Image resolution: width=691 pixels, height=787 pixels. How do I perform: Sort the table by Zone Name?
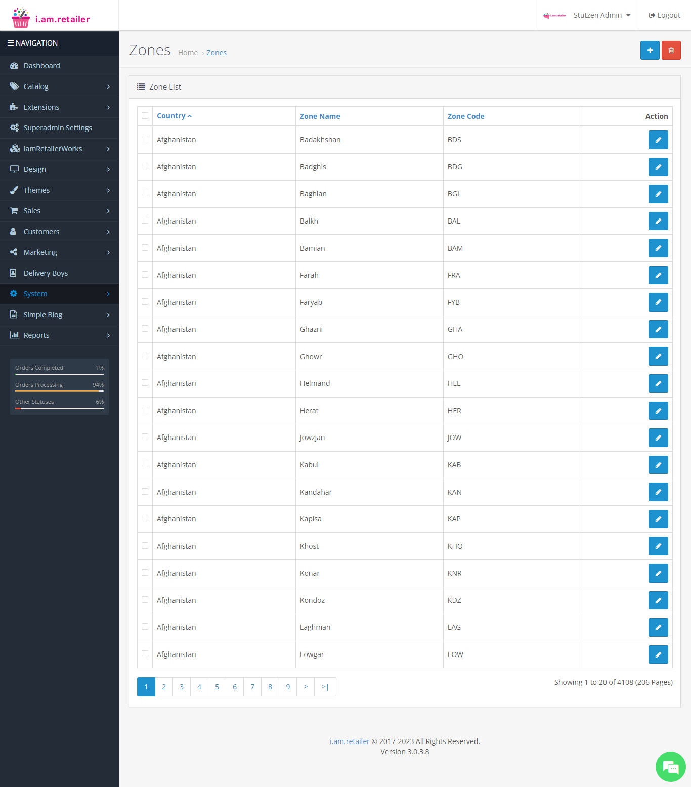point(320,116)
